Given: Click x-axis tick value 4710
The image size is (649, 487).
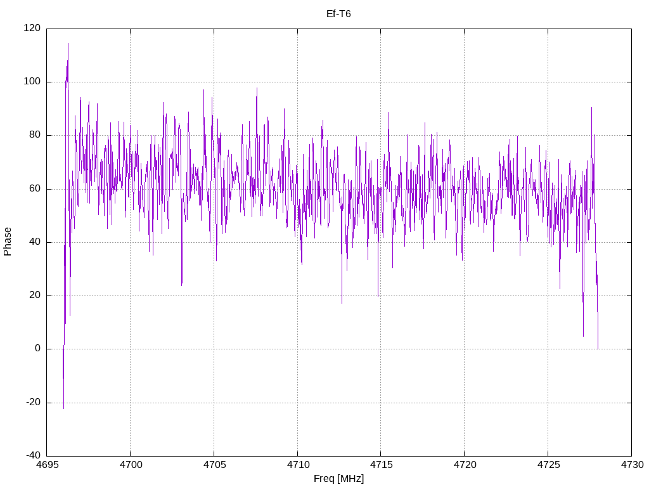Looking at the screenshot, I should pyautogui.click(x=298, y=465).
